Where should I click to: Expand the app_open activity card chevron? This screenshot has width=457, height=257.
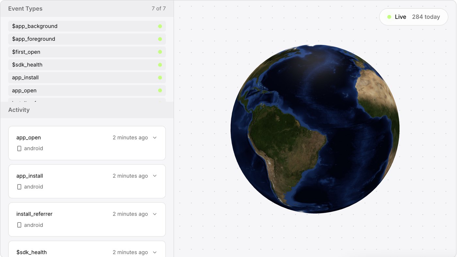point(155,137)
